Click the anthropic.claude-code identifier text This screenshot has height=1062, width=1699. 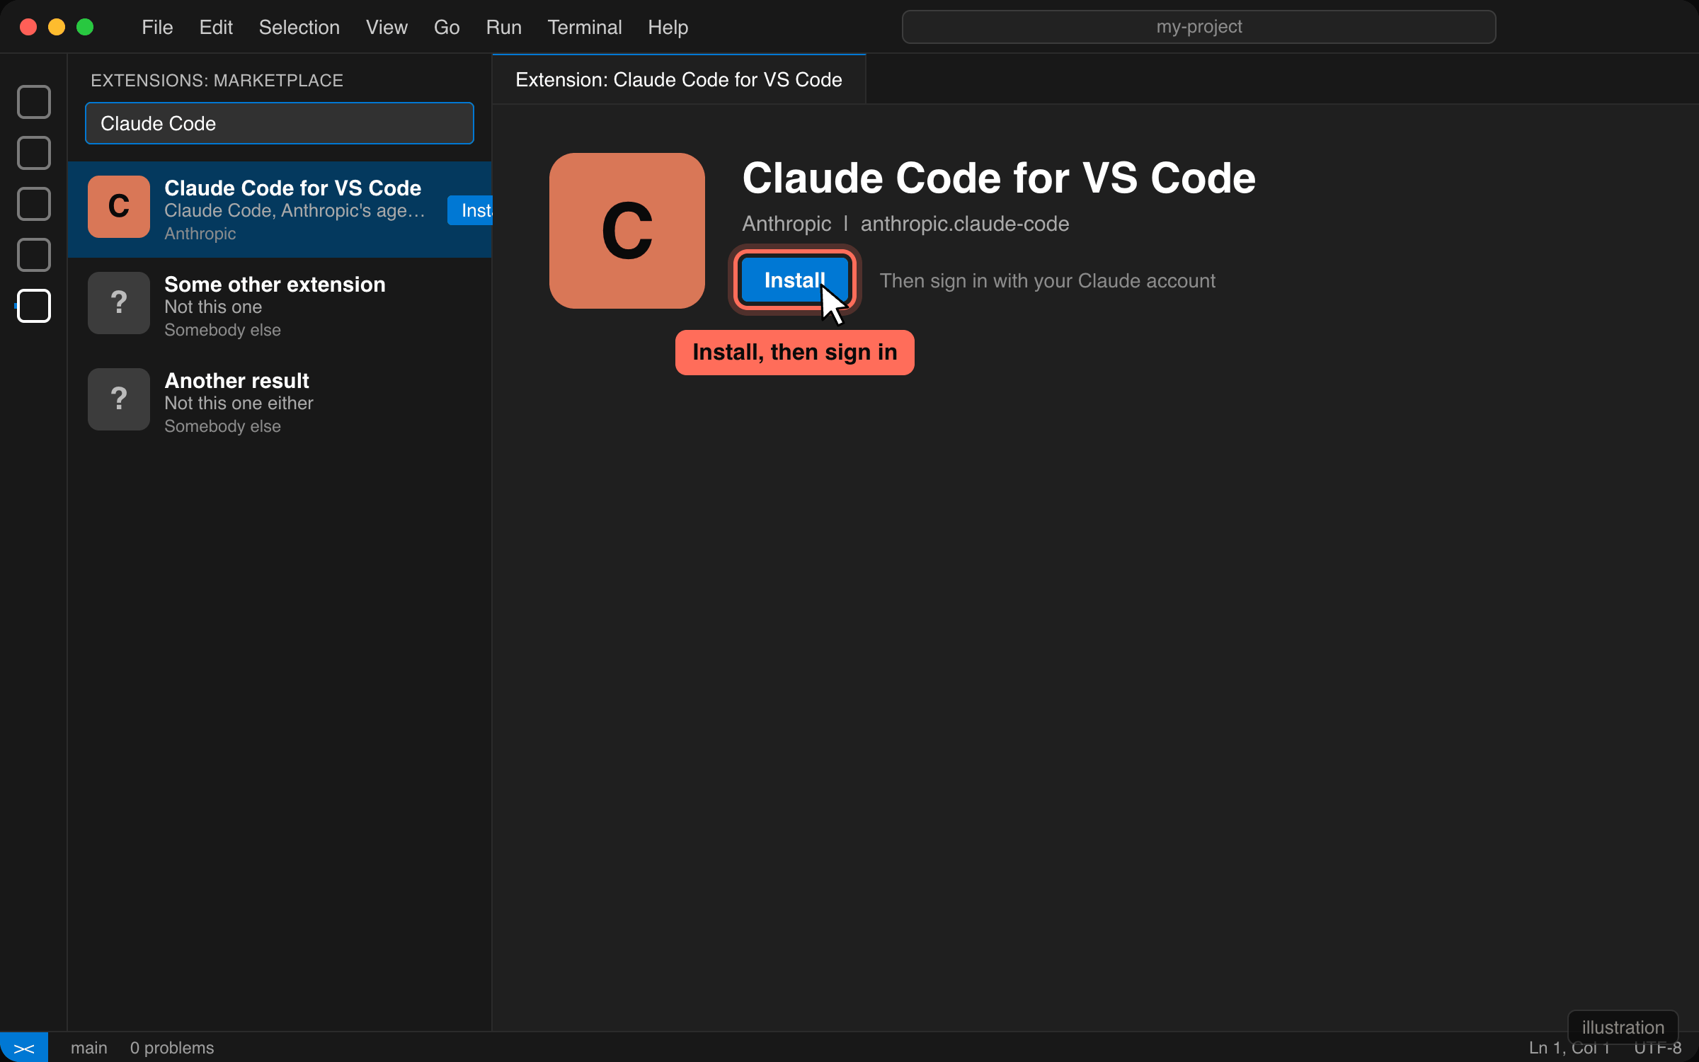pyautogui.click(x=965, y=224)
